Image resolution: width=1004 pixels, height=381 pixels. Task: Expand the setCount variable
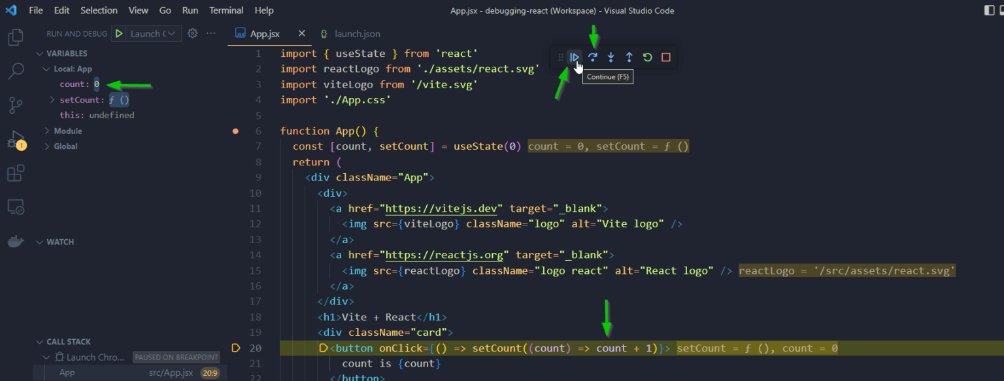(x=52, y=99)
